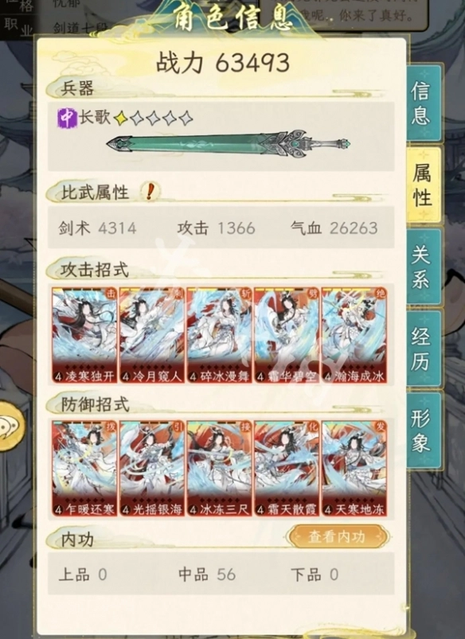Tap the red exclamation info icon
This screenshot has width=465, height=639.
(150, 191)
